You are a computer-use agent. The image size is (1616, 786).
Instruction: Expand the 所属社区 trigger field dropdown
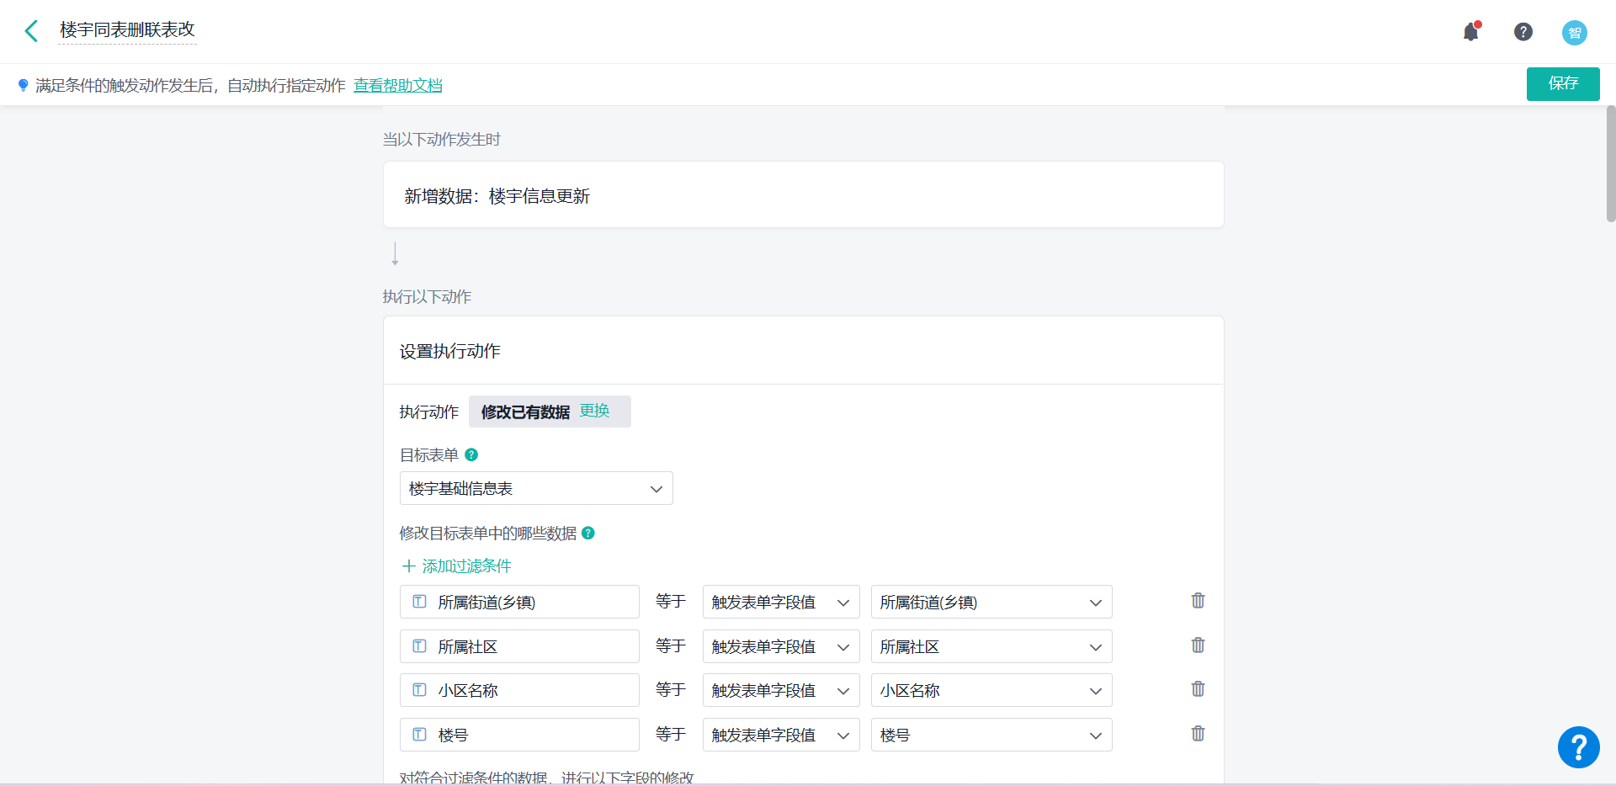tap(991, 647)
